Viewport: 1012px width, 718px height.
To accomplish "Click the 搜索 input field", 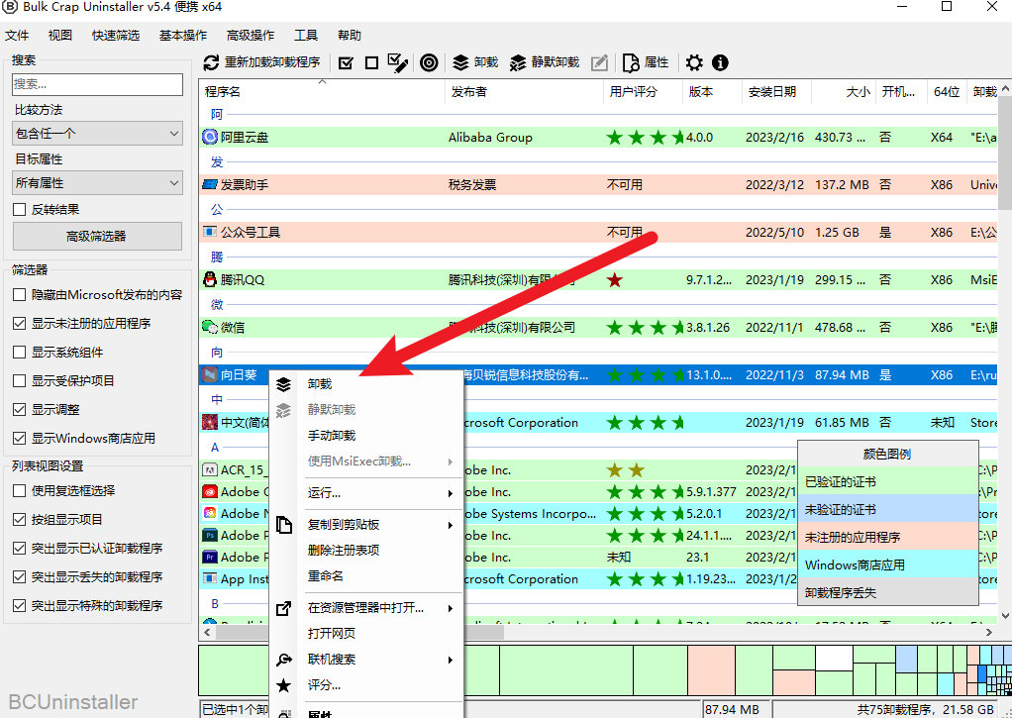I will click(x=97, y=84).
